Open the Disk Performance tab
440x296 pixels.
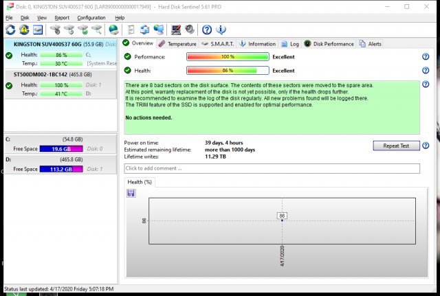329,43
